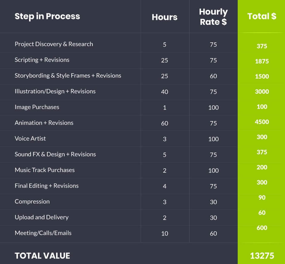Screen dimensions: 285x264
Task: Click the 'Hourly Rate $' column header
Action: click(213, 17)
